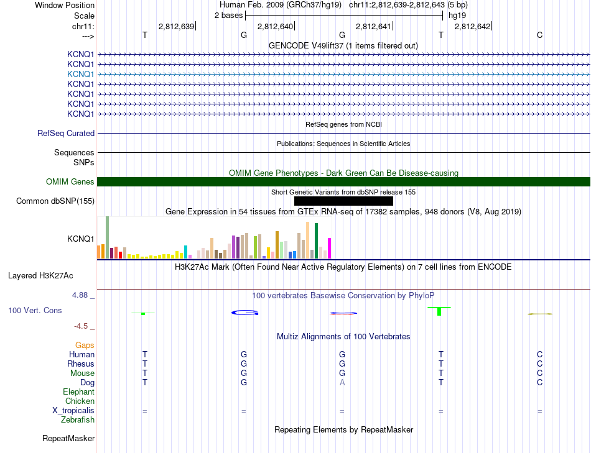
Task: Click the blue G PhyloP conservation logo
Action: coord(244,313)
